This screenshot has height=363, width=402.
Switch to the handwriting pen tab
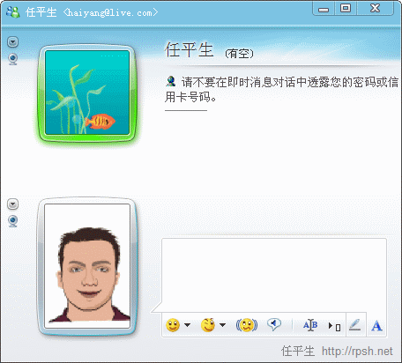point(355,325)
